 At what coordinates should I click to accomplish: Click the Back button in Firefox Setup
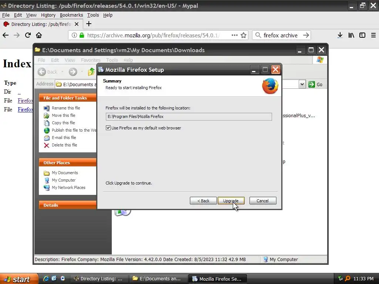[203, 201]
